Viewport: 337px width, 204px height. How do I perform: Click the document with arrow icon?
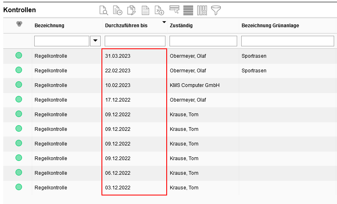(x=117, y=10)
